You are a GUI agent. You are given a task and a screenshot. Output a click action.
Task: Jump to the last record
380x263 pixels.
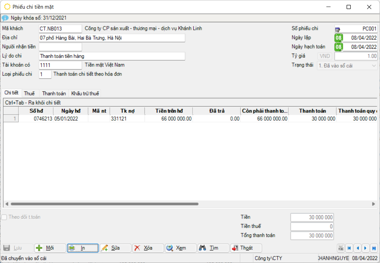[374, 248]
